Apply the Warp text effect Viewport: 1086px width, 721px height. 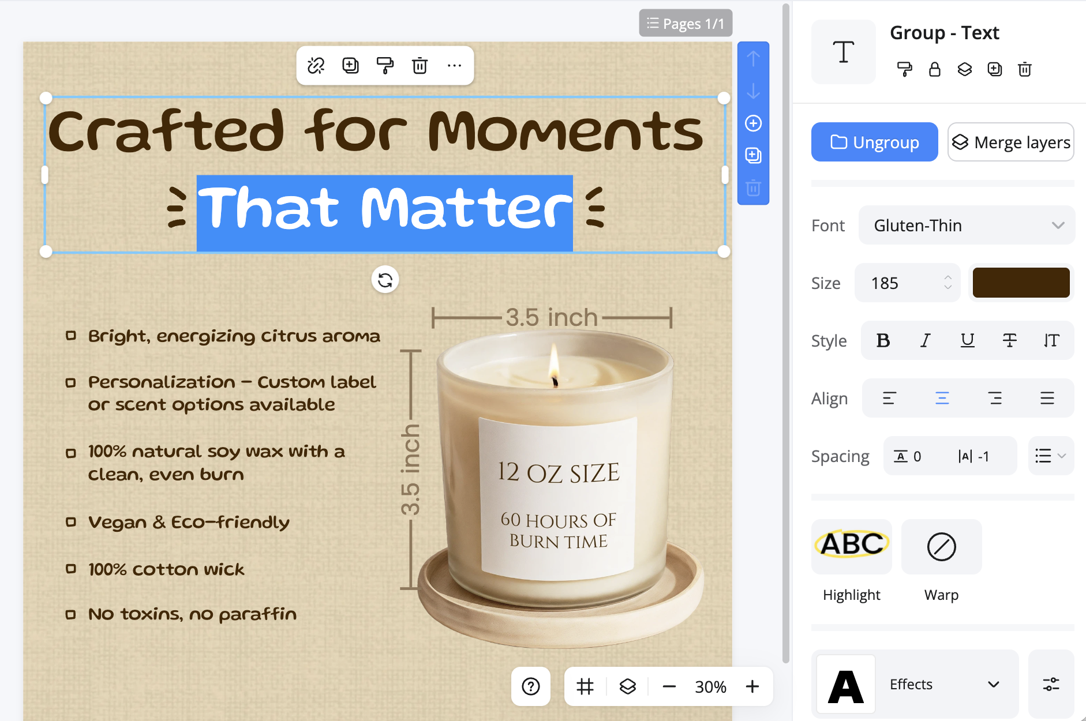click(x=941, y=547)
